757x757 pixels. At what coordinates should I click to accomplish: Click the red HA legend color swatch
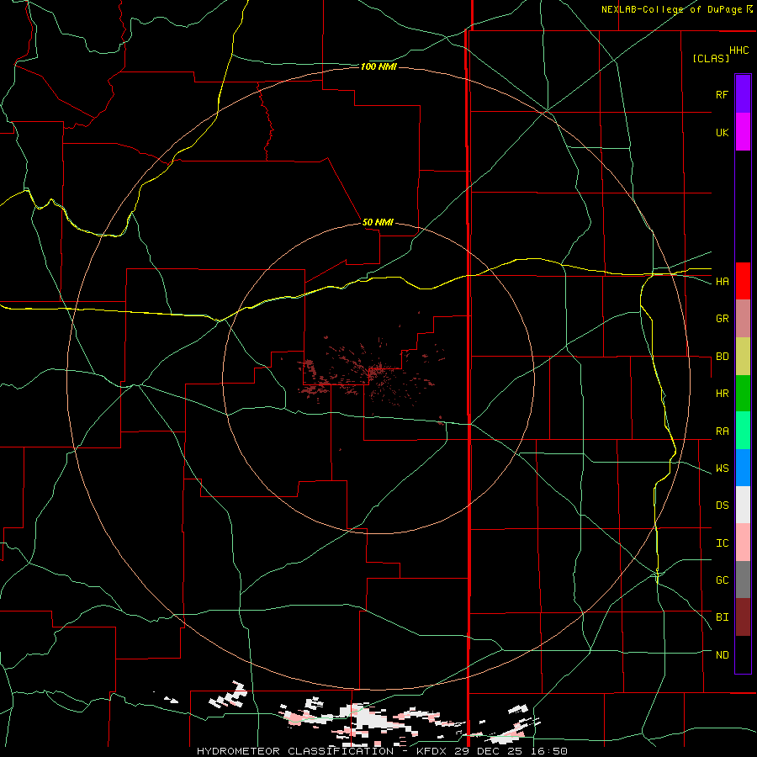[x=743, y=281]
